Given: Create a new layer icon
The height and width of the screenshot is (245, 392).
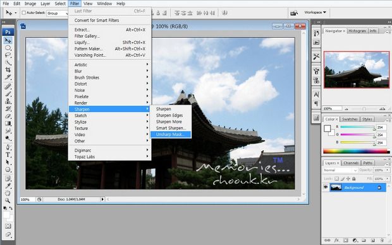Looking at the screenshot, I should click(373, 240).
